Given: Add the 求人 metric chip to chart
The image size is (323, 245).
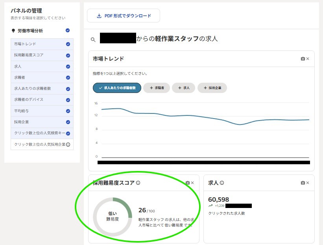Looking at the screenshot, I should pos(184,88).
